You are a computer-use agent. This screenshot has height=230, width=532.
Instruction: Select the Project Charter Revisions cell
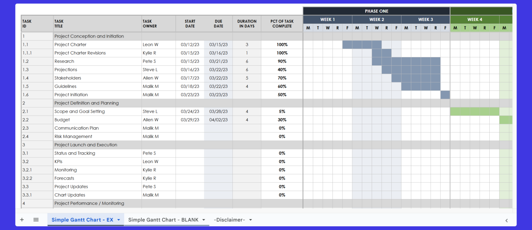point(97,53)
